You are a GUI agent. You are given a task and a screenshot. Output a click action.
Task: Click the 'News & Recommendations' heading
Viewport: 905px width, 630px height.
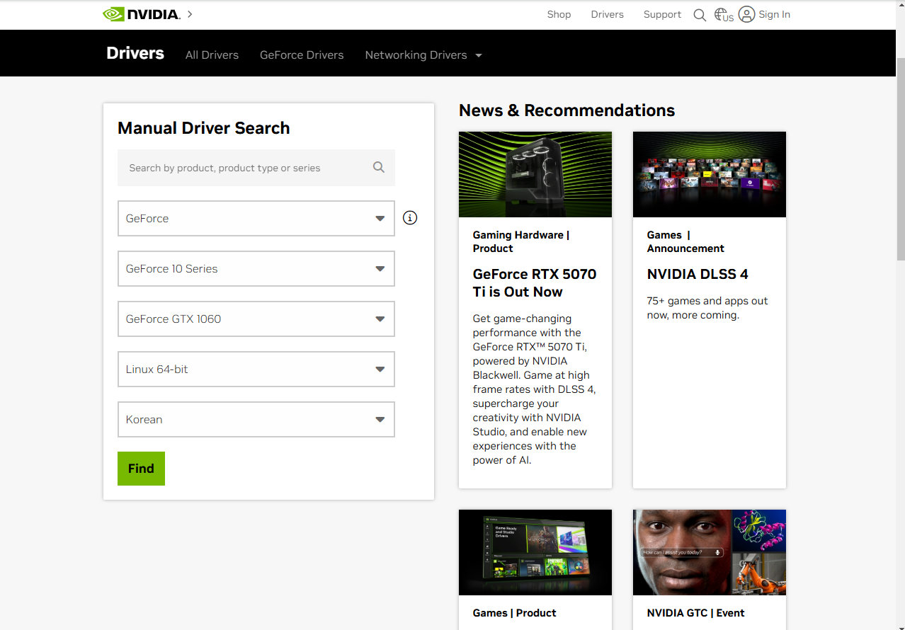click(x=567, y=110)
